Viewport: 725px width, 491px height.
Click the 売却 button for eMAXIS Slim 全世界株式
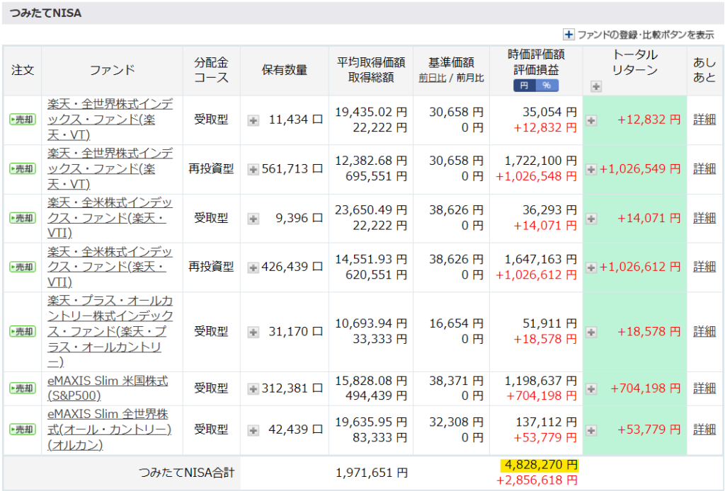tap(22, 429)
